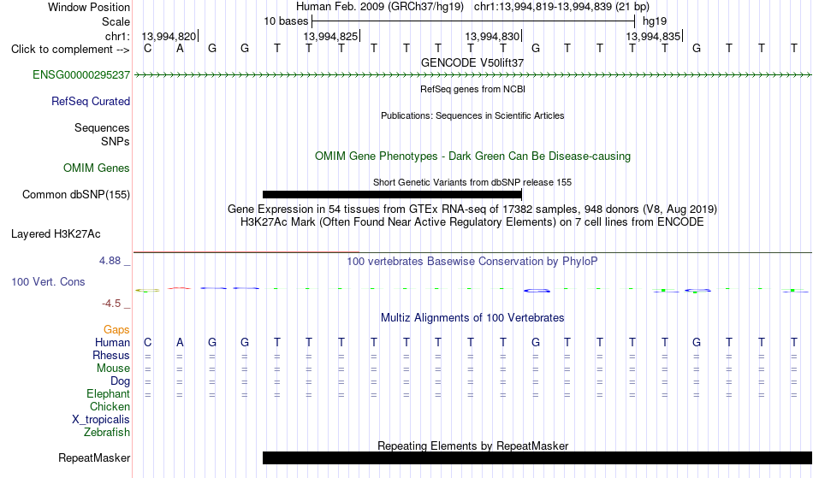The image size is (813, 478).
Task: Click the Scale label
Action: pyautogui.click(x=116, y=22)
